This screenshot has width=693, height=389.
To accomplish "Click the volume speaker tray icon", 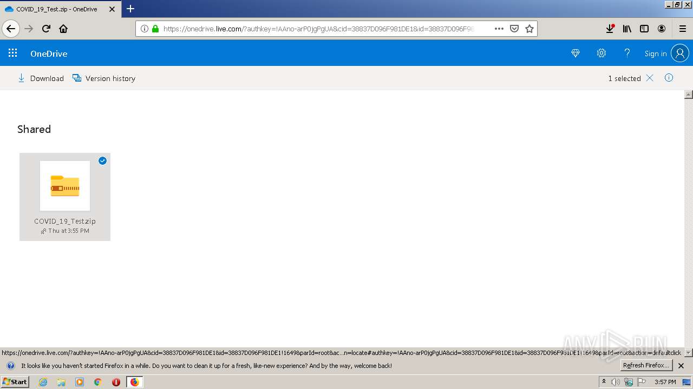I will pyautogui.click(x=616, y=382).
